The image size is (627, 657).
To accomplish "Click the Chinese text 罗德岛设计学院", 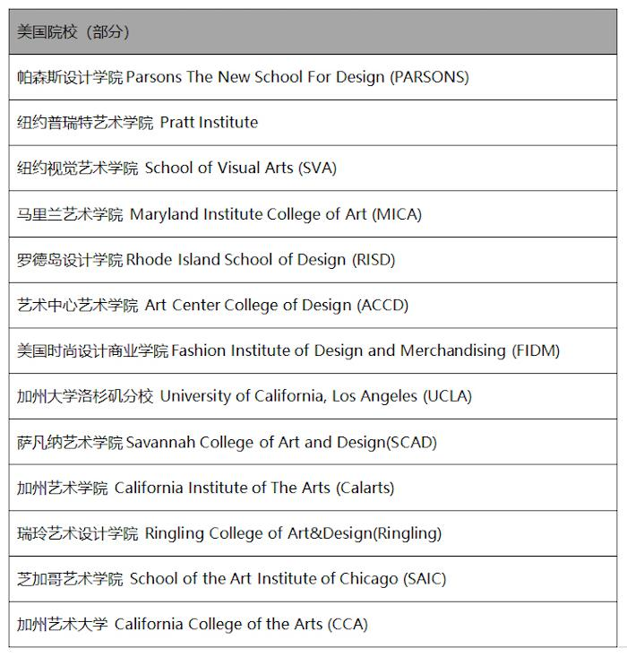I will click(70, 260).
